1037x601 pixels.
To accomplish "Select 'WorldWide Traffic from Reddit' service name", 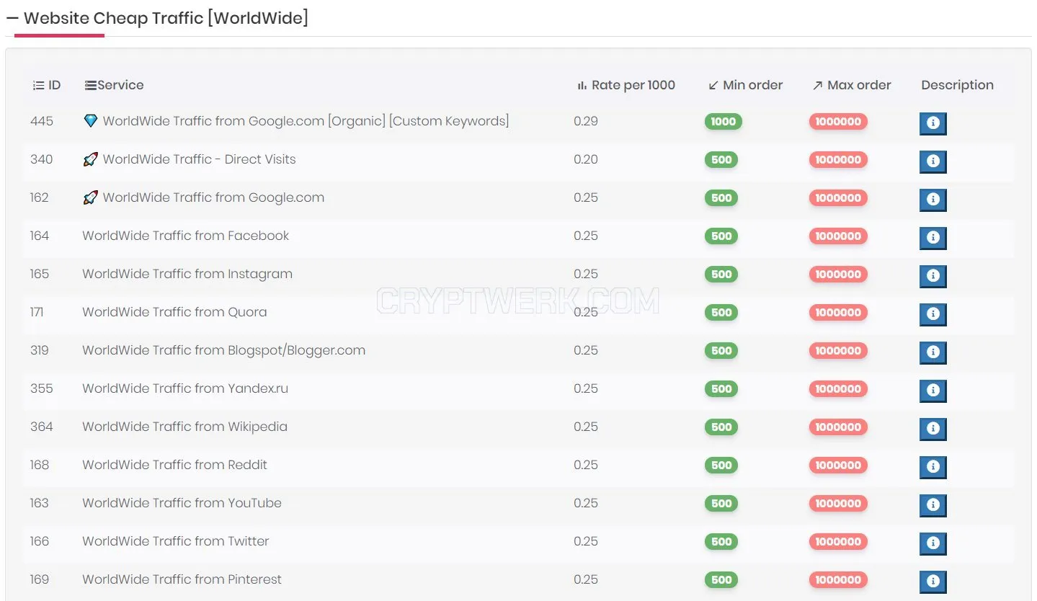I will (x=174, y=465).
